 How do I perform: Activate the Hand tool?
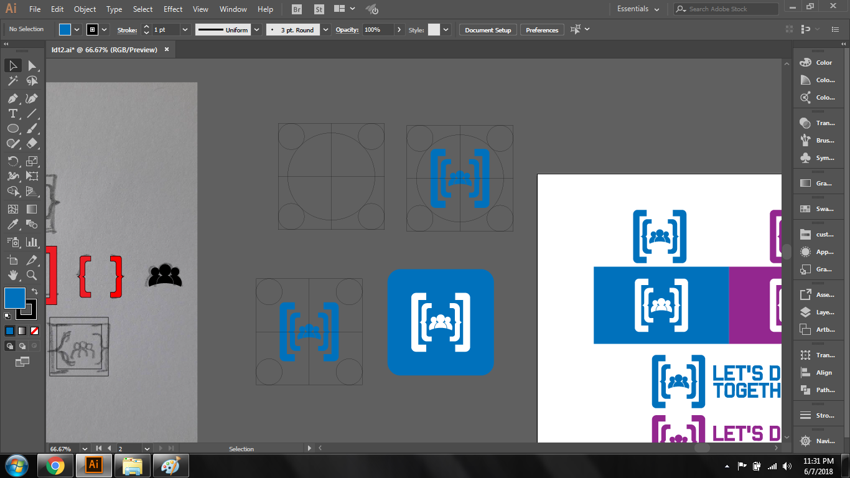coord(12,275)
